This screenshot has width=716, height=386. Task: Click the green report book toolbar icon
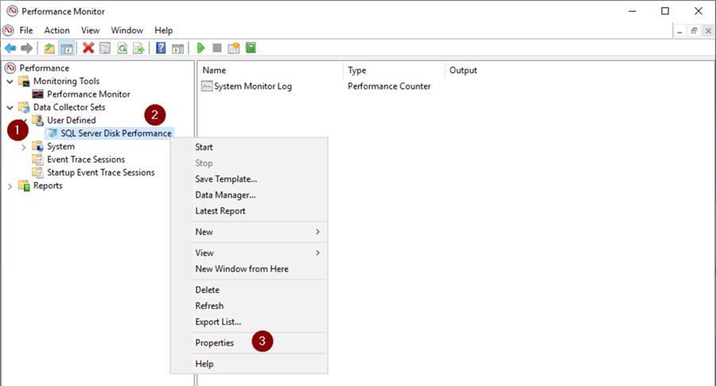(251, 48)
